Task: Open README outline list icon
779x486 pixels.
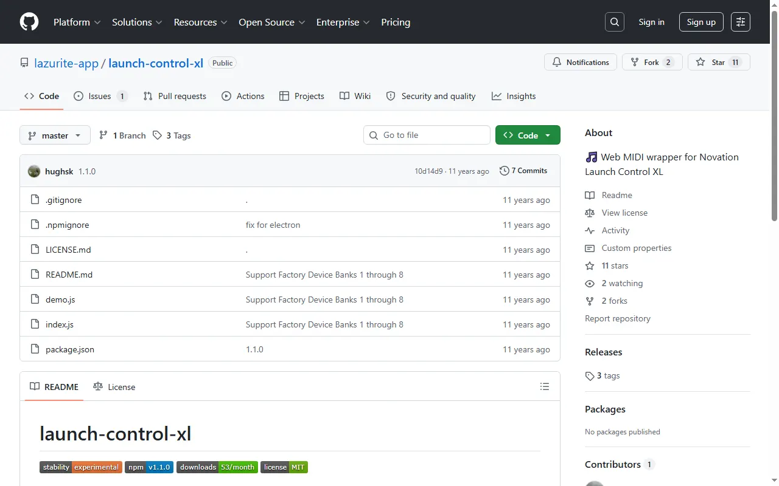Action: point(545,386)
